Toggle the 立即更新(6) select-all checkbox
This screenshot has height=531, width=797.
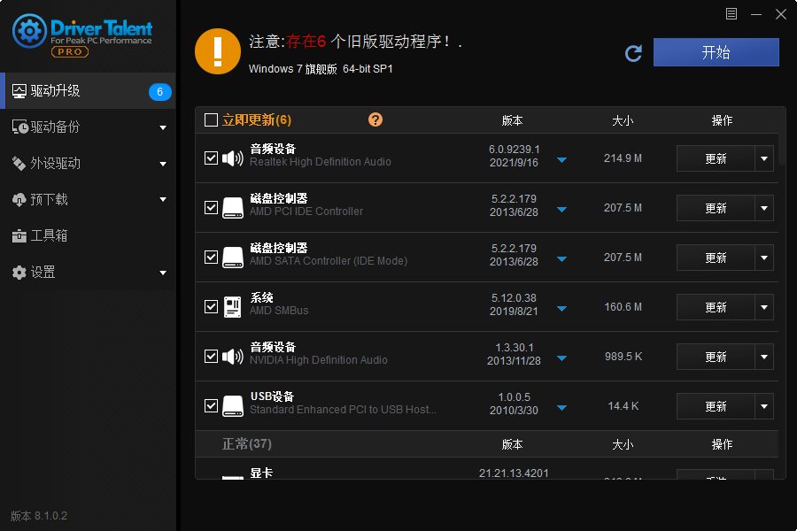(x=211, y=120)
